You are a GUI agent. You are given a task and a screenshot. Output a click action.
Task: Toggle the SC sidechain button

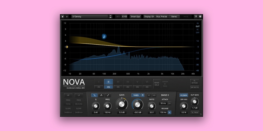tap(149, 95)
